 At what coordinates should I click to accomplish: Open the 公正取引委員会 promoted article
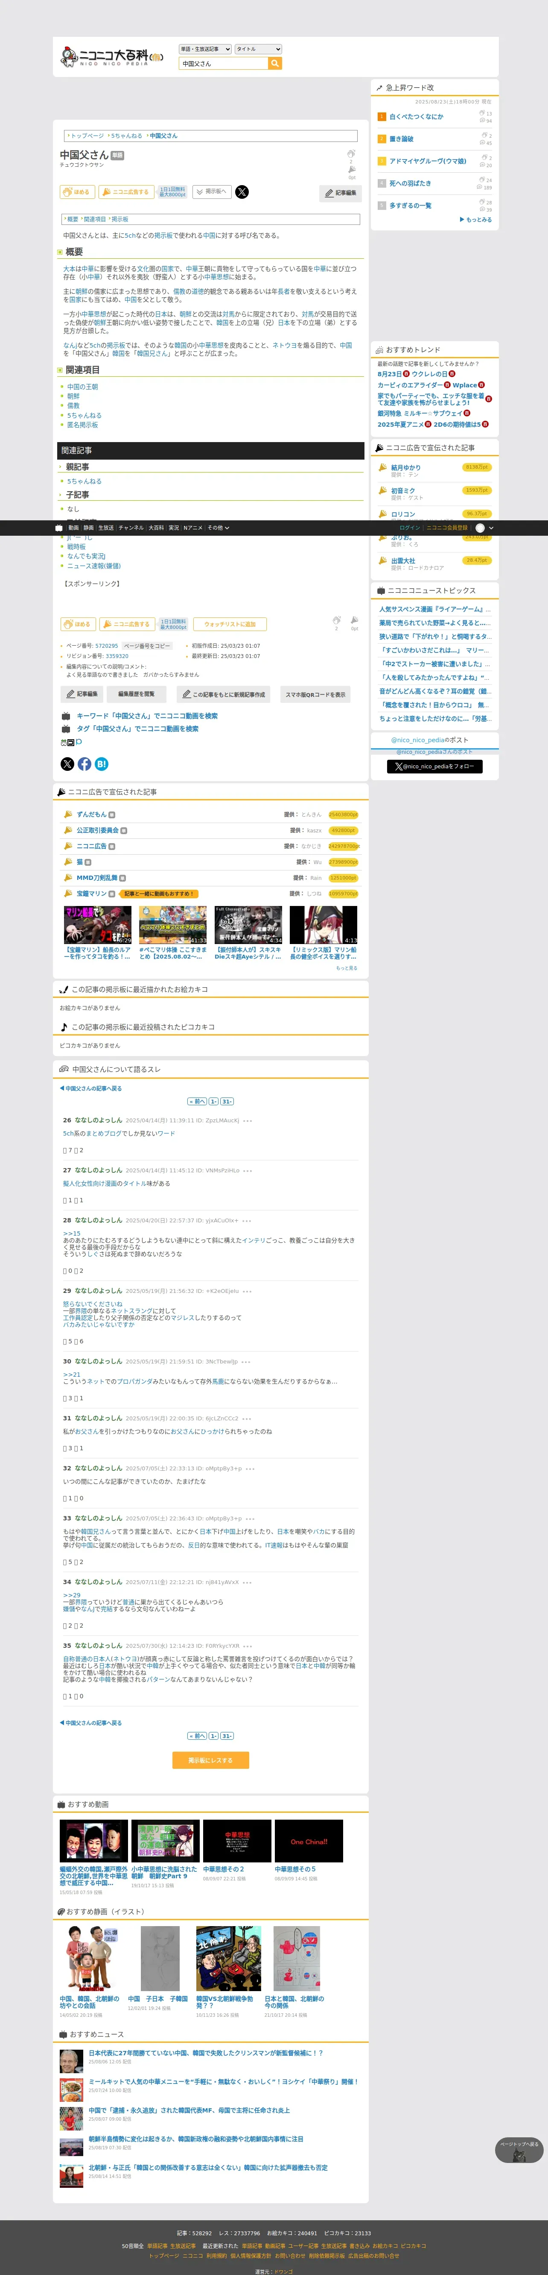(97, 830)
